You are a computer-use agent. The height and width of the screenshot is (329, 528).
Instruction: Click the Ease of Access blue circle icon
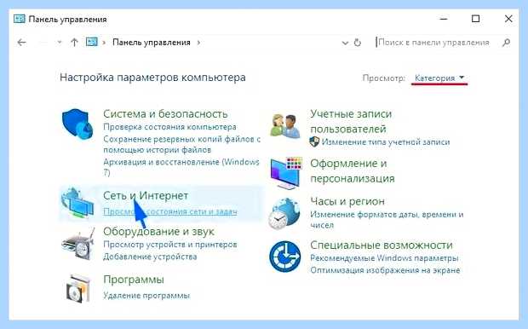(x=285, y=257)
